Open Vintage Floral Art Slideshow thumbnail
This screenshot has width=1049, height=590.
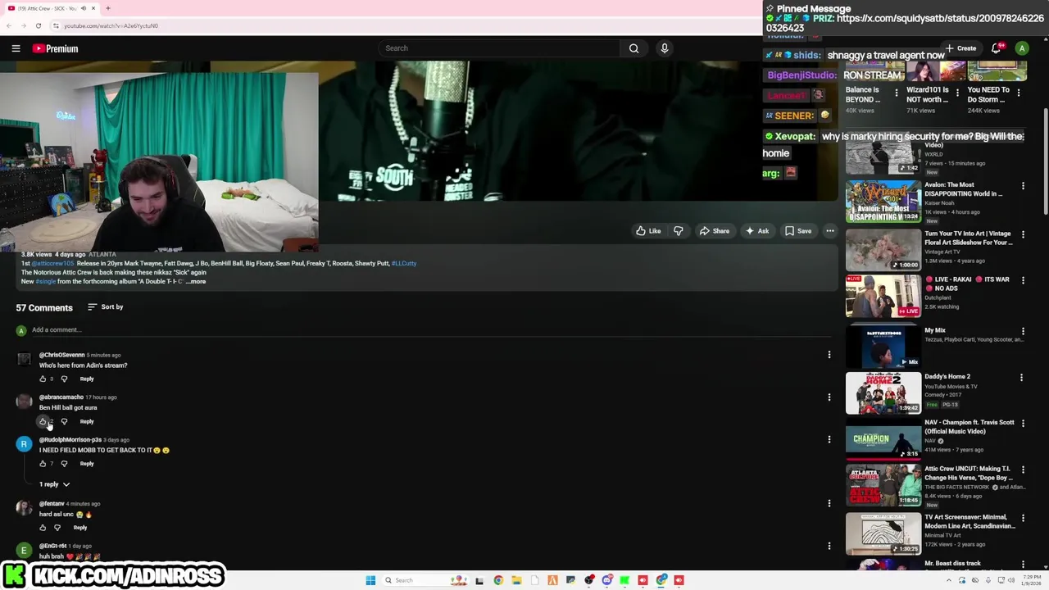coord(883,249)
